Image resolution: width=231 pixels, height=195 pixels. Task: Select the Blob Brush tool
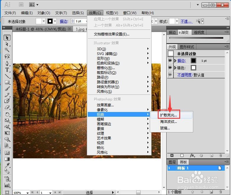tap(7, 101)
